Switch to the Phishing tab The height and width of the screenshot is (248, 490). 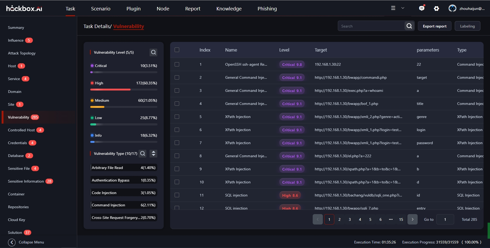tap(267, 9)
